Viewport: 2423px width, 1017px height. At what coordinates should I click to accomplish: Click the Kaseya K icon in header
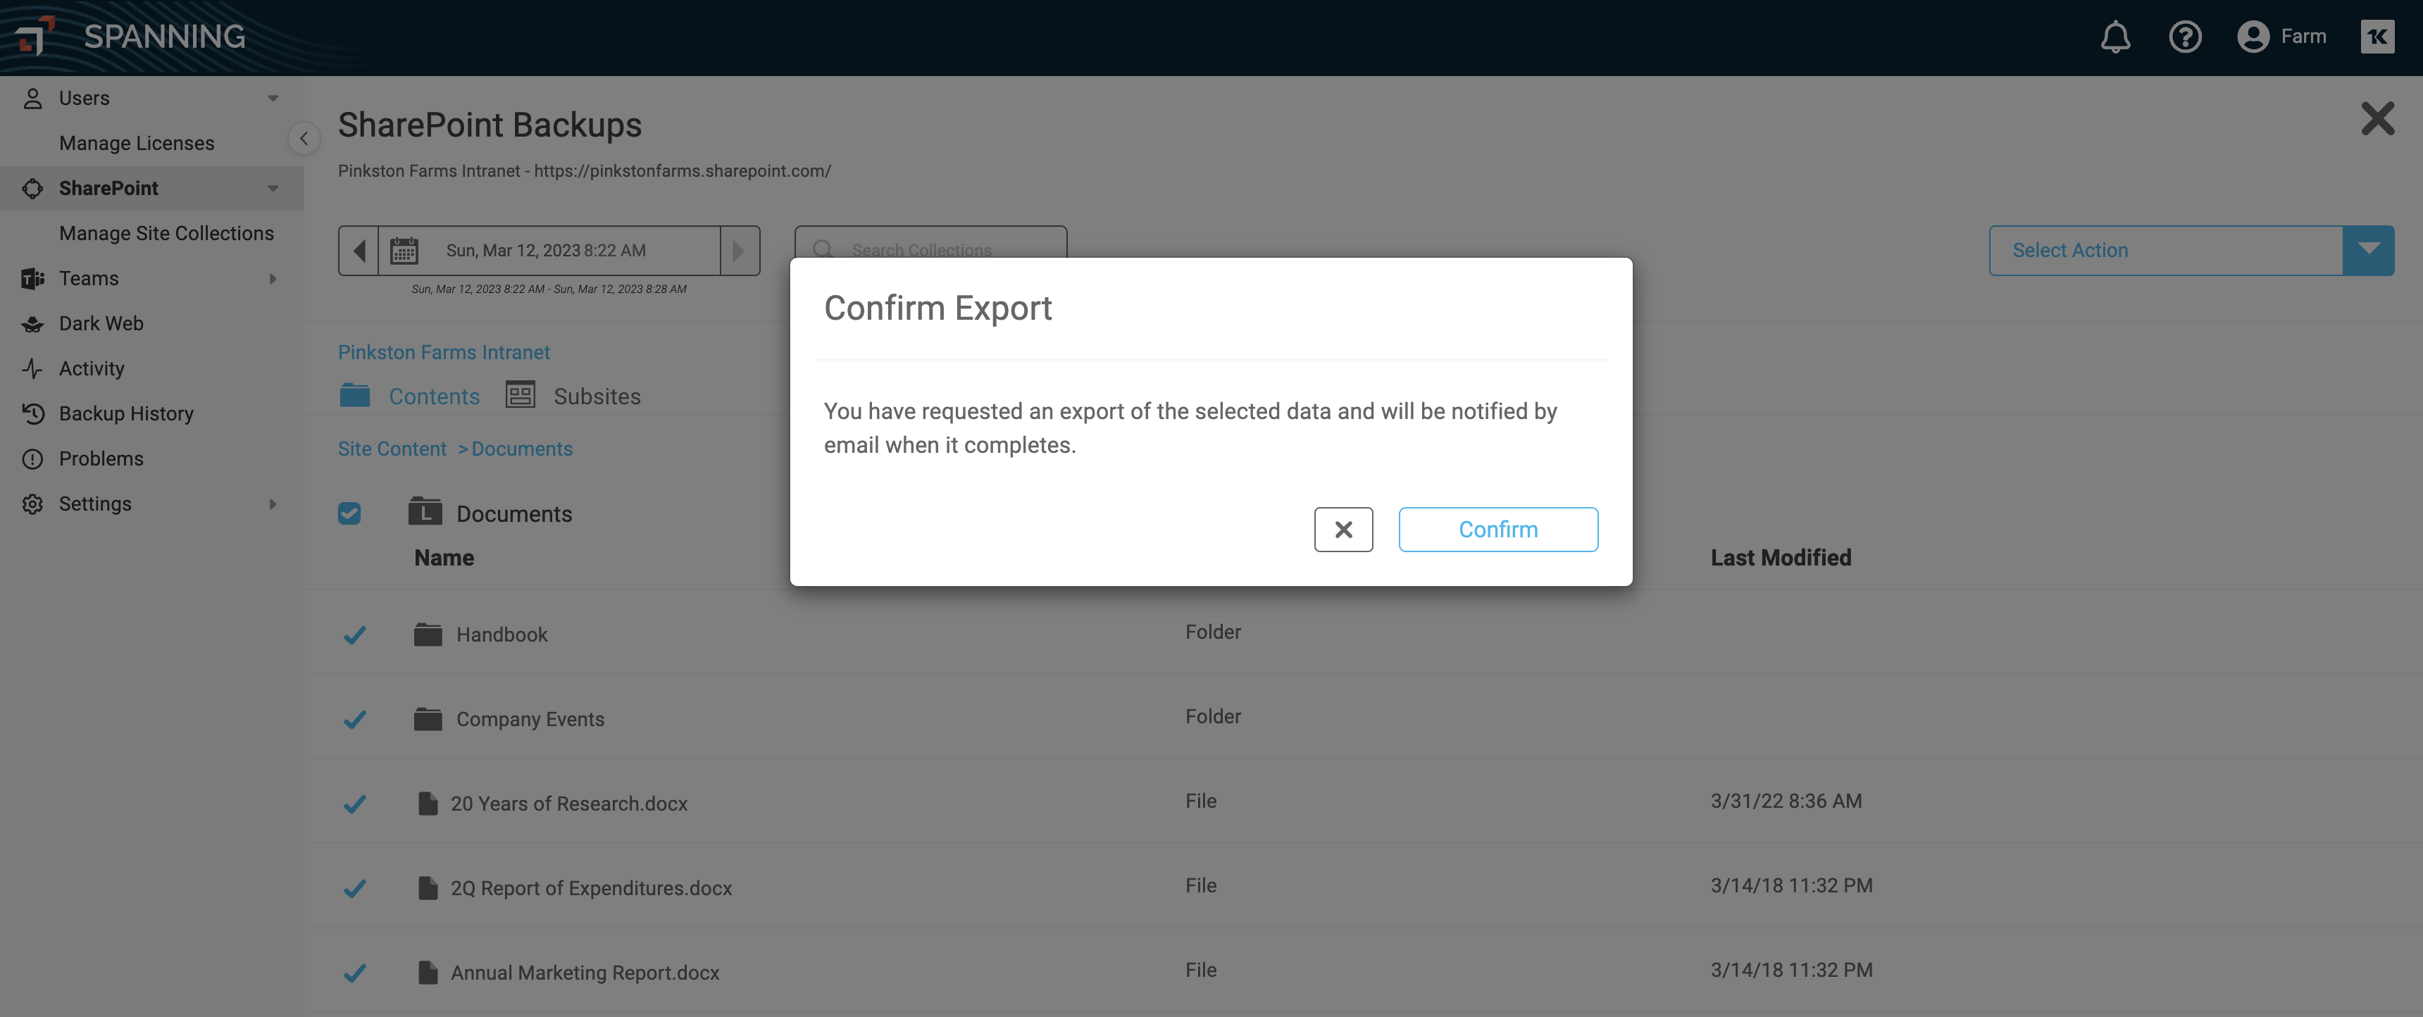2377,37
